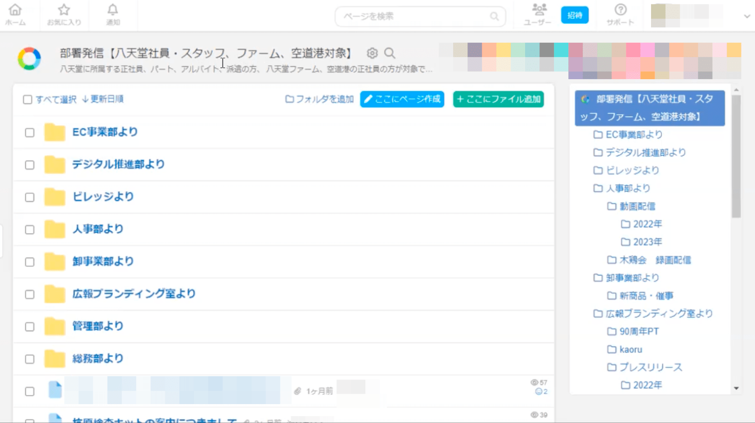Viewport: 755px width, 423px height.
Task: Click the blue page document icon
Action: [x=55, y=390]
